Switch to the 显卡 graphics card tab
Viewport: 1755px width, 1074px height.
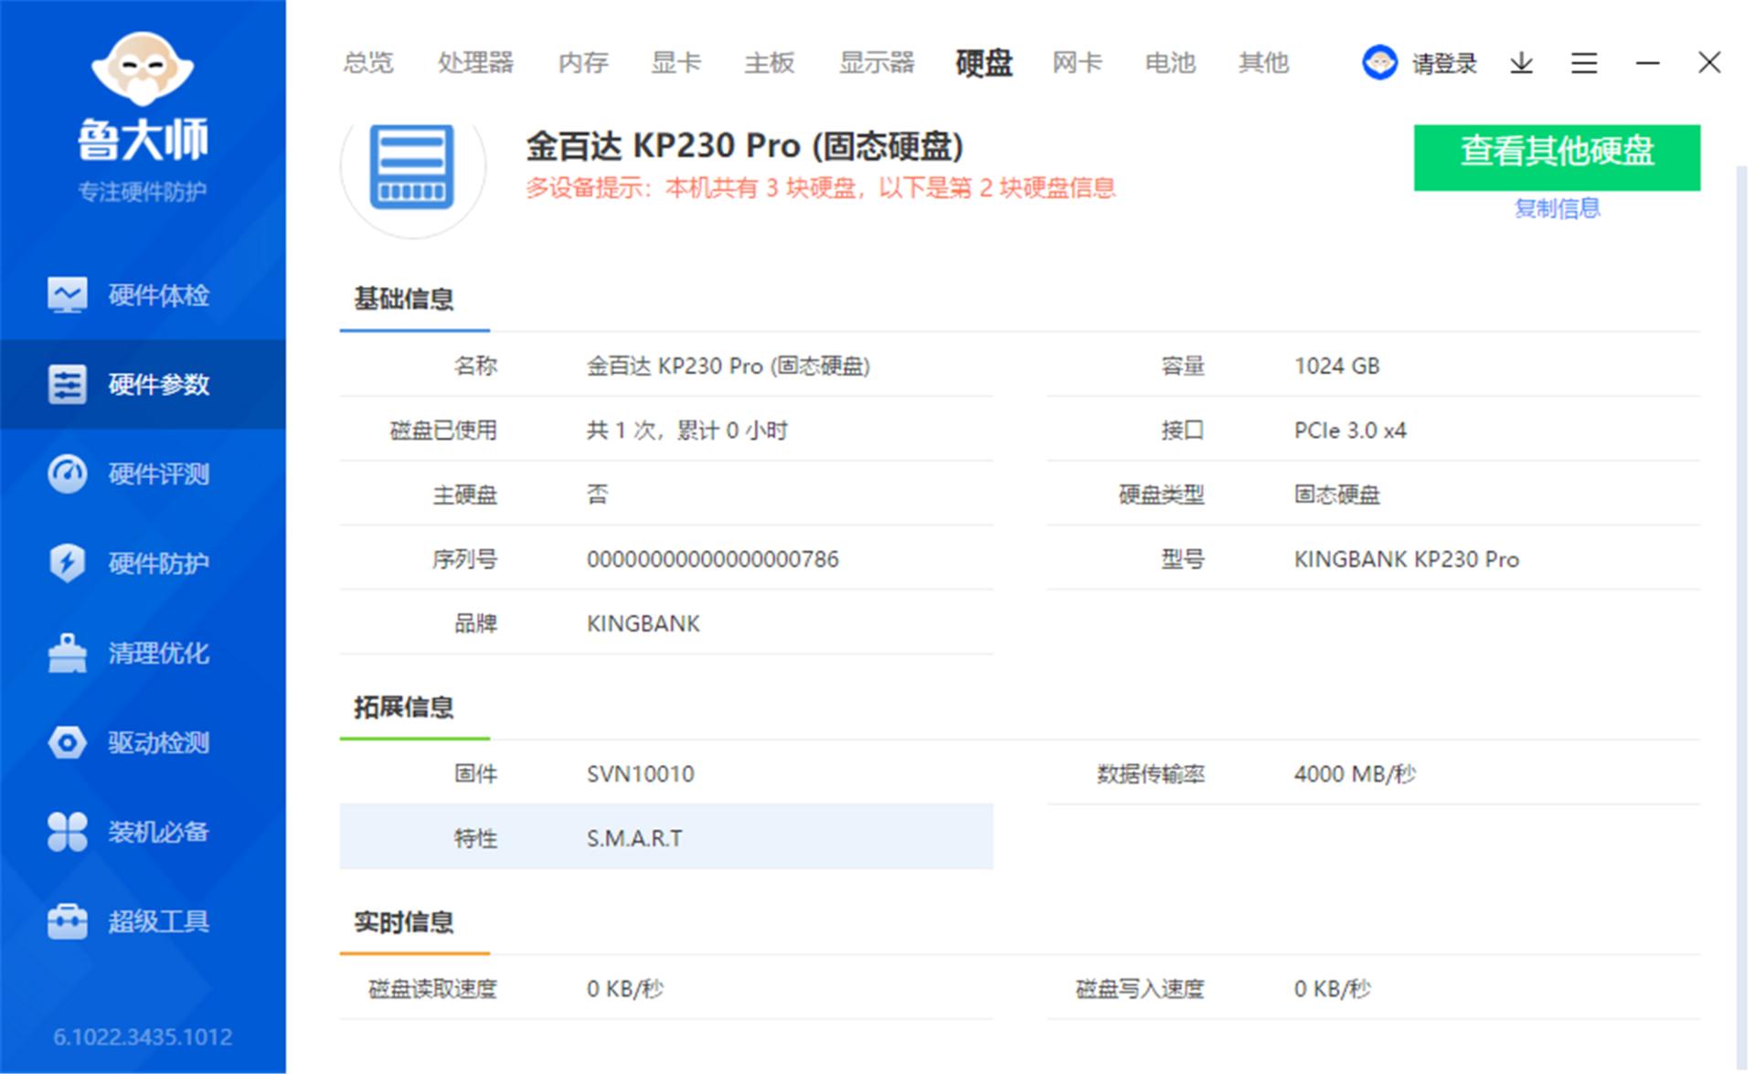coord(675,62)
